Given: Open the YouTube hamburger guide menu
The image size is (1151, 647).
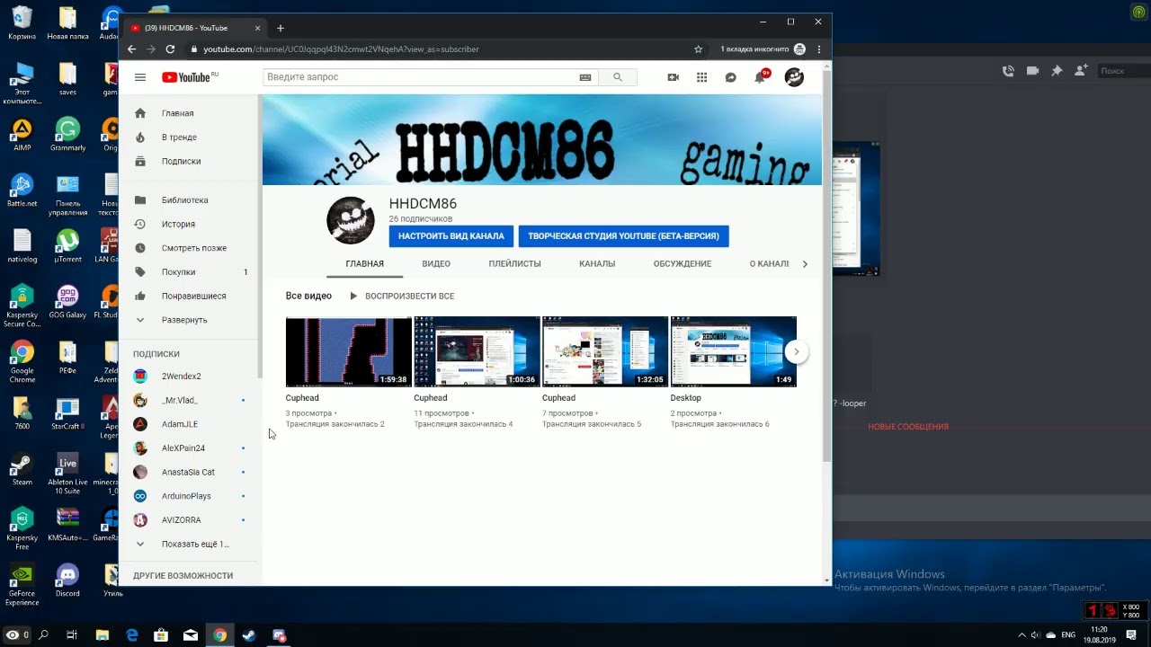Looking at the screenshot, I should click(x=140, y=77).
